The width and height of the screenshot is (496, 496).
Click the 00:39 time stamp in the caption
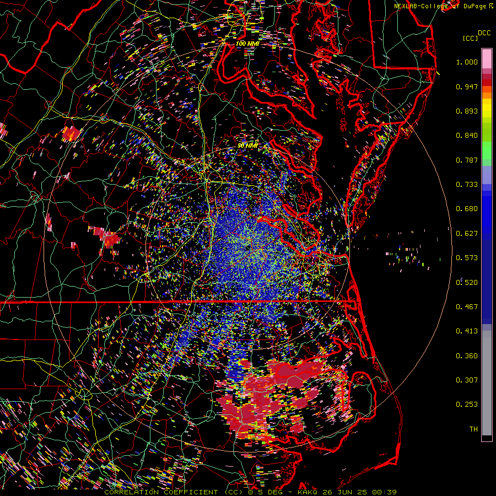point(386,492)
